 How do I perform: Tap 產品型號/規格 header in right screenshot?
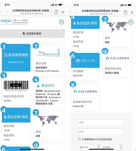pyautogui.click(x=85, y=23)
